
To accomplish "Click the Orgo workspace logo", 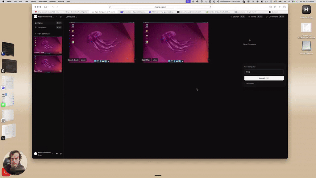I will (x=35, y=17).
